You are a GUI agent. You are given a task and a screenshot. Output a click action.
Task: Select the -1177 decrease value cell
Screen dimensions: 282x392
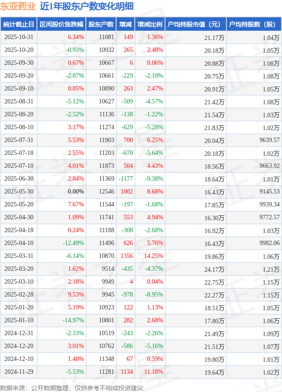(x=125, y=179)
